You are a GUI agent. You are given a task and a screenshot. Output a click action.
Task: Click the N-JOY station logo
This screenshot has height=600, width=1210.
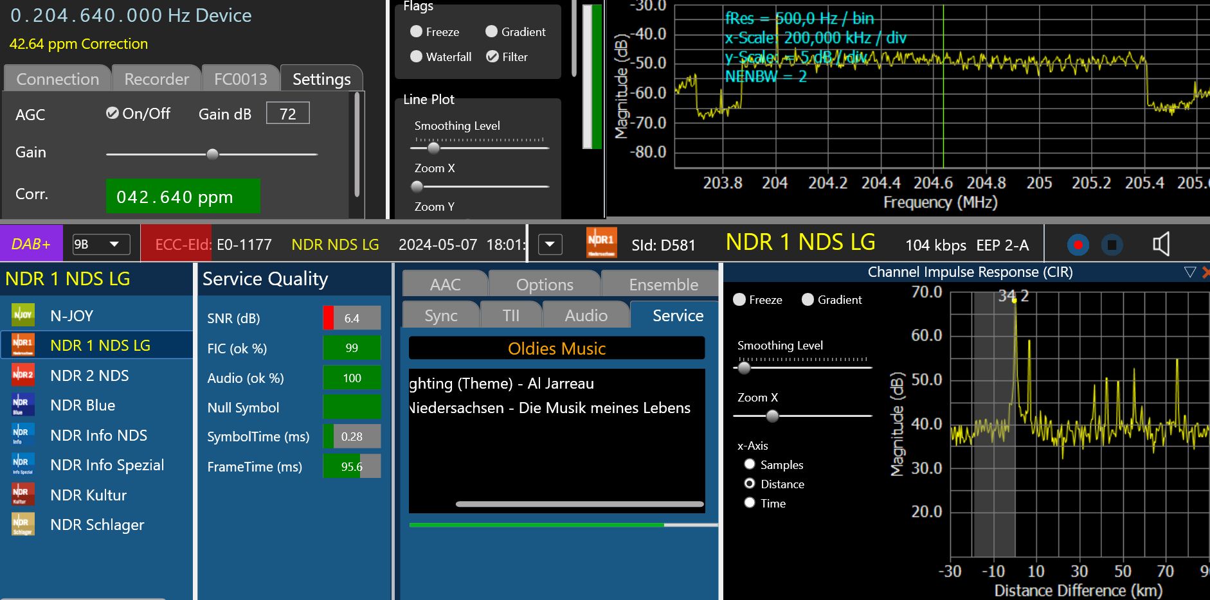tap(23, 315)
